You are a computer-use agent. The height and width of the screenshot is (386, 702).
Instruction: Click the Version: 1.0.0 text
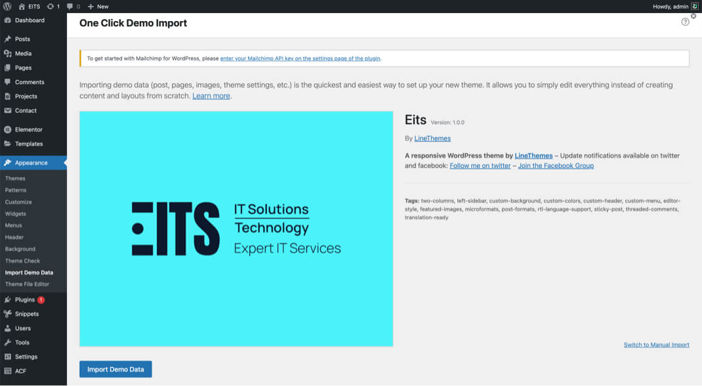click(x=447, y=122)
